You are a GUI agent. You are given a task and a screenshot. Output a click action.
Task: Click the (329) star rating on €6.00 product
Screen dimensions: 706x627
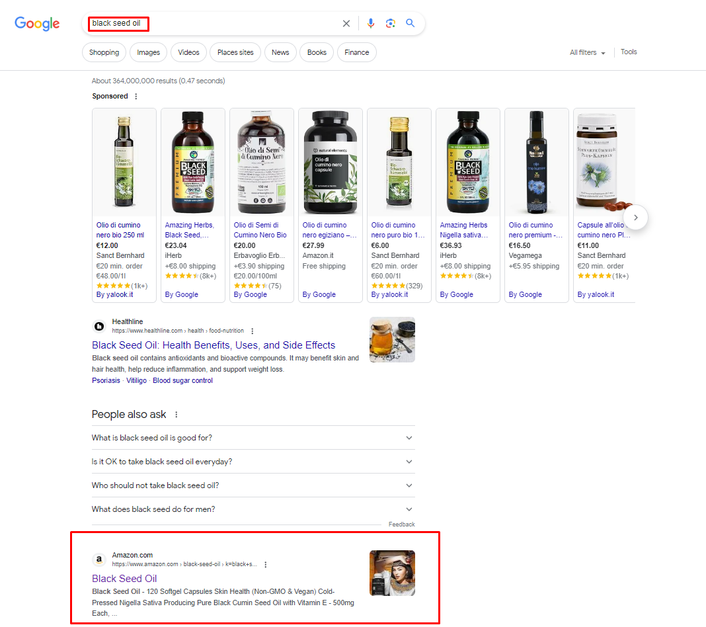[397, 286]
